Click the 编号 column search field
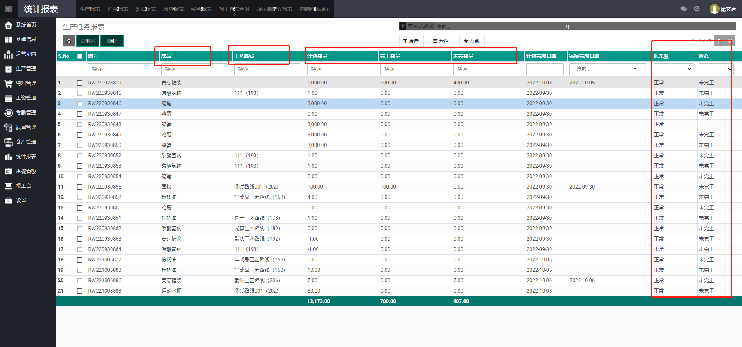This screenshot has width=742, height=347. 121,69
